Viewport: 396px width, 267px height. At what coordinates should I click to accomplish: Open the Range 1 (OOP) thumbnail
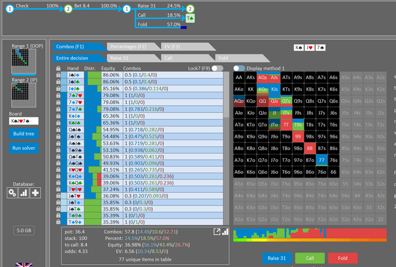[x=24, y=62]
